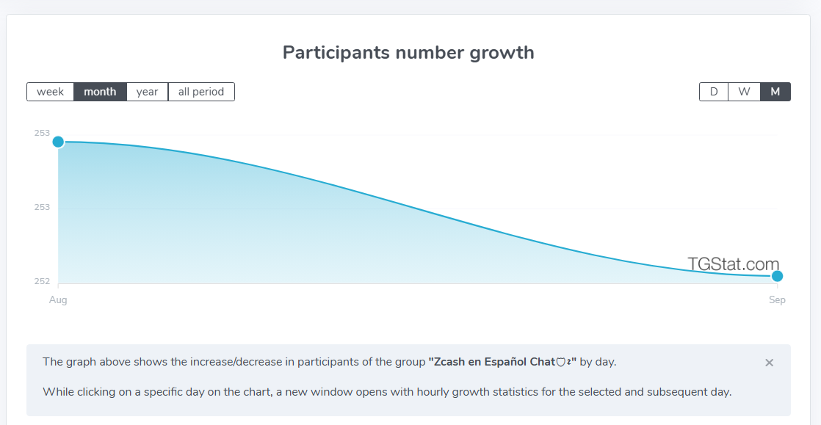Group chart data by month (M)
The height and width of the screenshot is (425, 821).
coord(775,92)
